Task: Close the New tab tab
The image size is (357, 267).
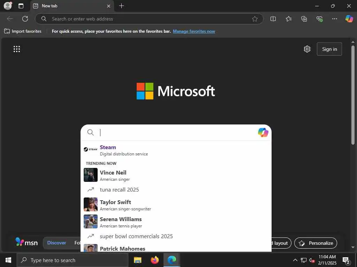Action: [x=109, y=6]
